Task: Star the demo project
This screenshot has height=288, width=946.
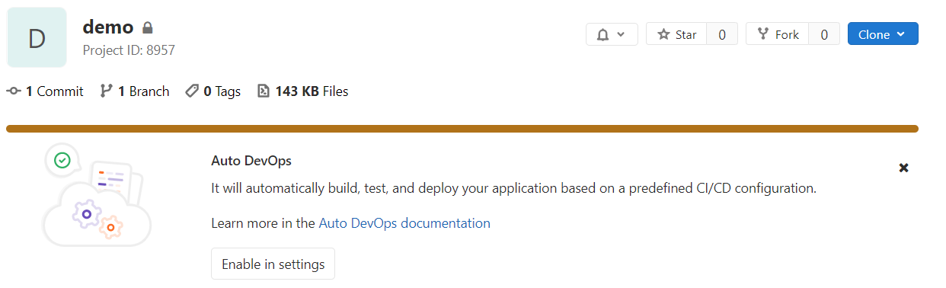Action: point(676,34)
